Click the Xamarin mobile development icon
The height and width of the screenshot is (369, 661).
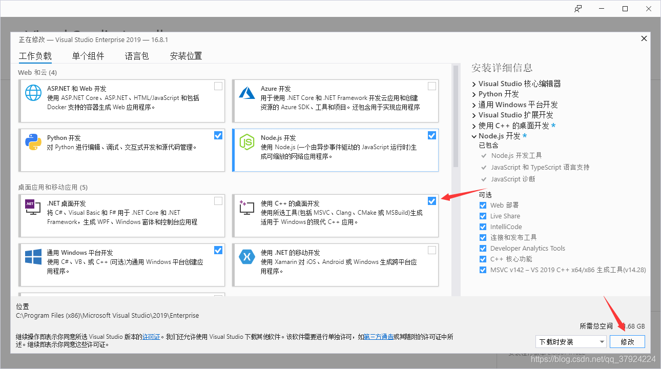pyautogui.click(x=247, y=257)
